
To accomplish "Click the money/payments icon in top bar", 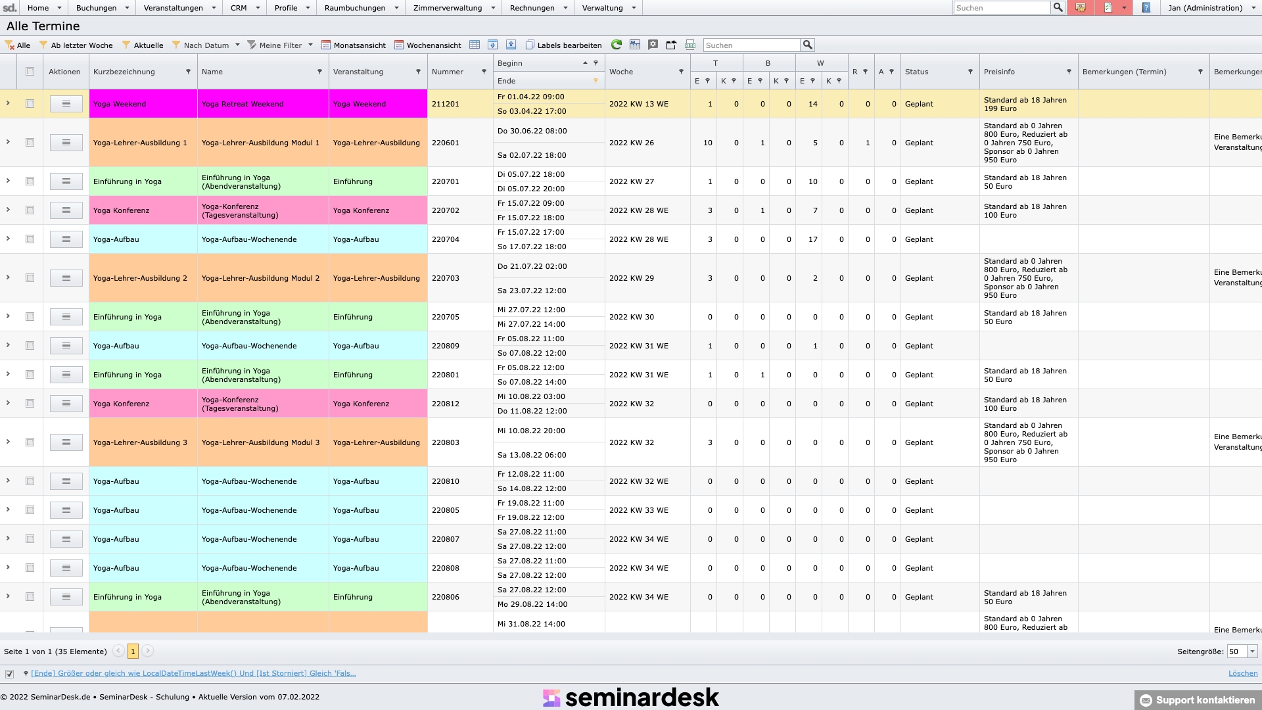I will (1081, 8).
